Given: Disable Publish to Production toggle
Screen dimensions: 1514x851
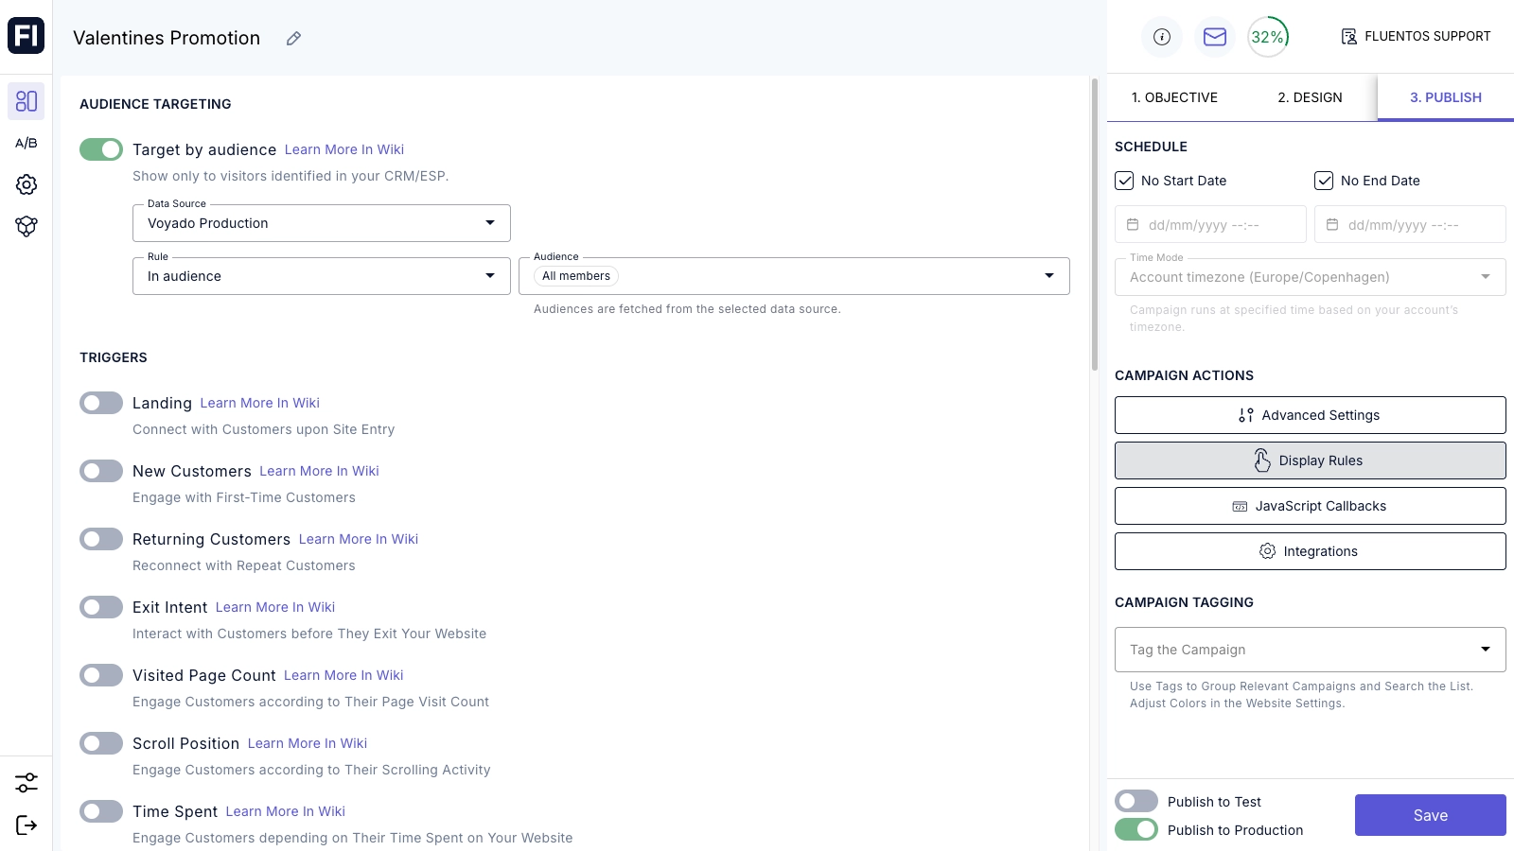Looking at the screenshot, I should (x=1136, y=829).
